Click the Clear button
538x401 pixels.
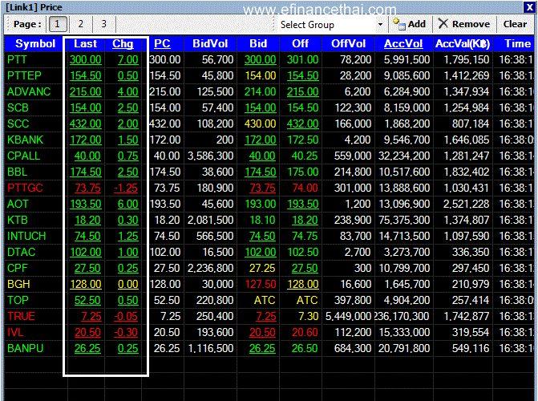[515, 24]
